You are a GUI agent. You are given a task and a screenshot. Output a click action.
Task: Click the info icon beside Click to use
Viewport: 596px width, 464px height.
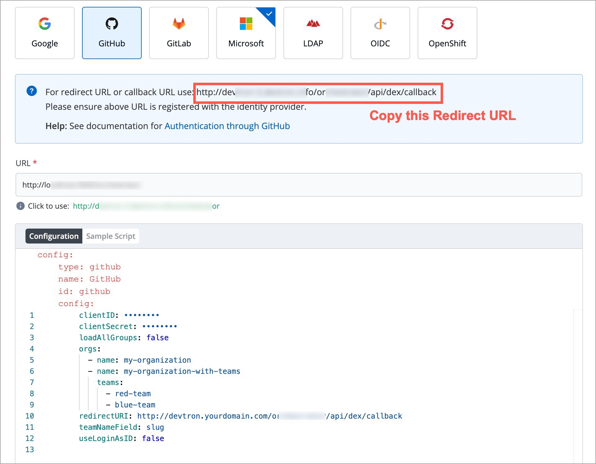(20, 206)
